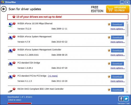The width and height of the screenshot is (131, 105).
Task: Click the shield icon beside the Ethernet download button
Action: click(109, 24)
